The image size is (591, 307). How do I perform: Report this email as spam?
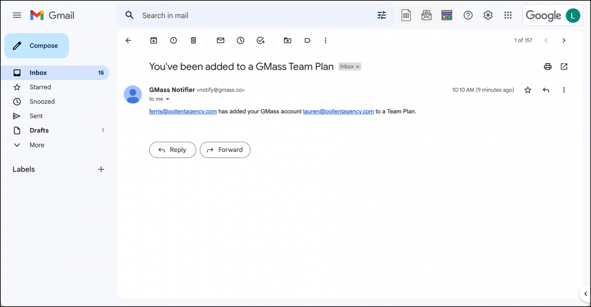point(173,40)
